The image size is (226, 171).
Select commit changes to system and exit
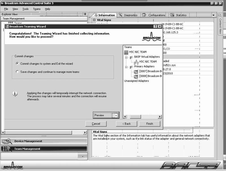pos(17,63)
